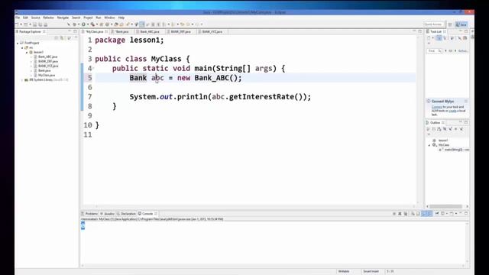The image size is (489, 275).
Task: Switch to the Bank.java editor tab
Action: (x=121, y=32)
